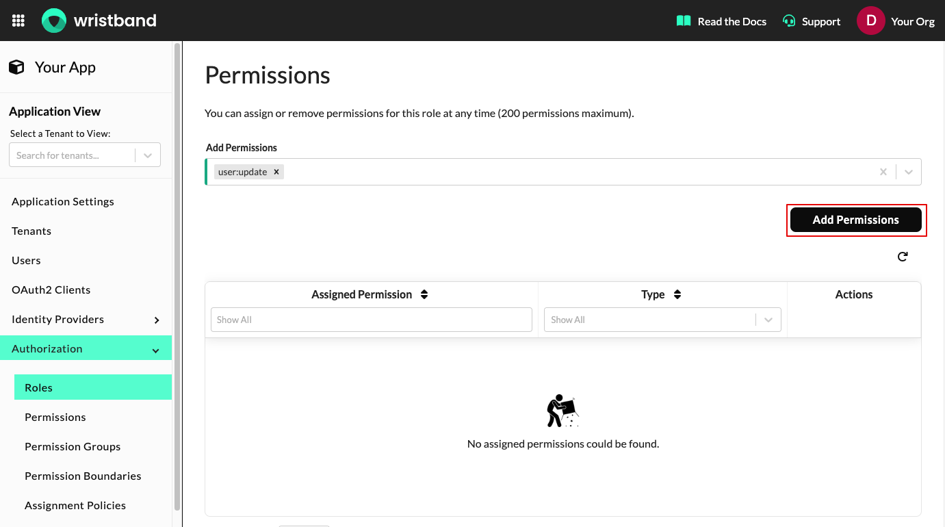Viewport: 945px width, 527px height.
Task: Click the Add Permissions button
Action: tap(856, 220)
